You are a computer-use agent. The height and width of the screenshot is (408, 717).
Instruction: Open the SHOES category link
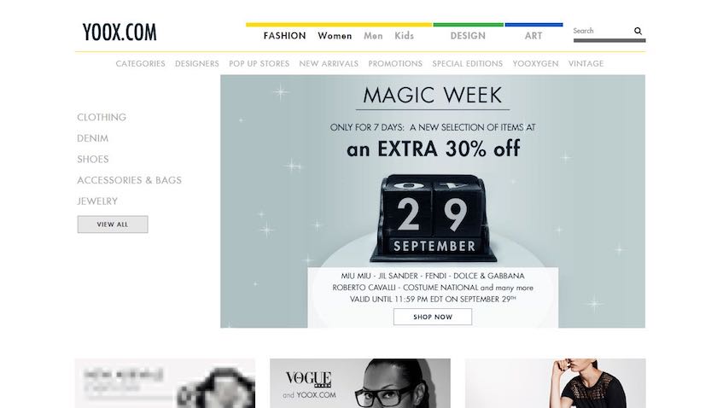click(x=93, y=159)
